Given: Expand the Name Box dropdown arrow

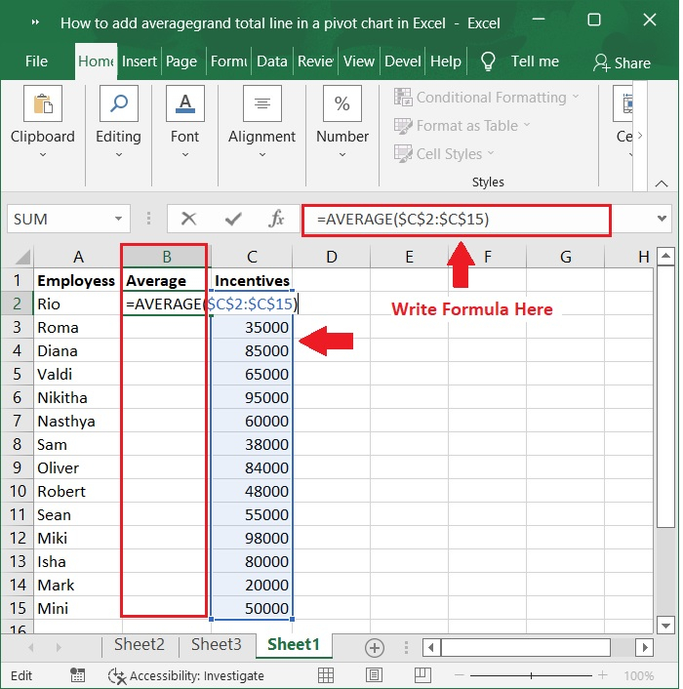Looking at the screenshot, I should (118, 219).
